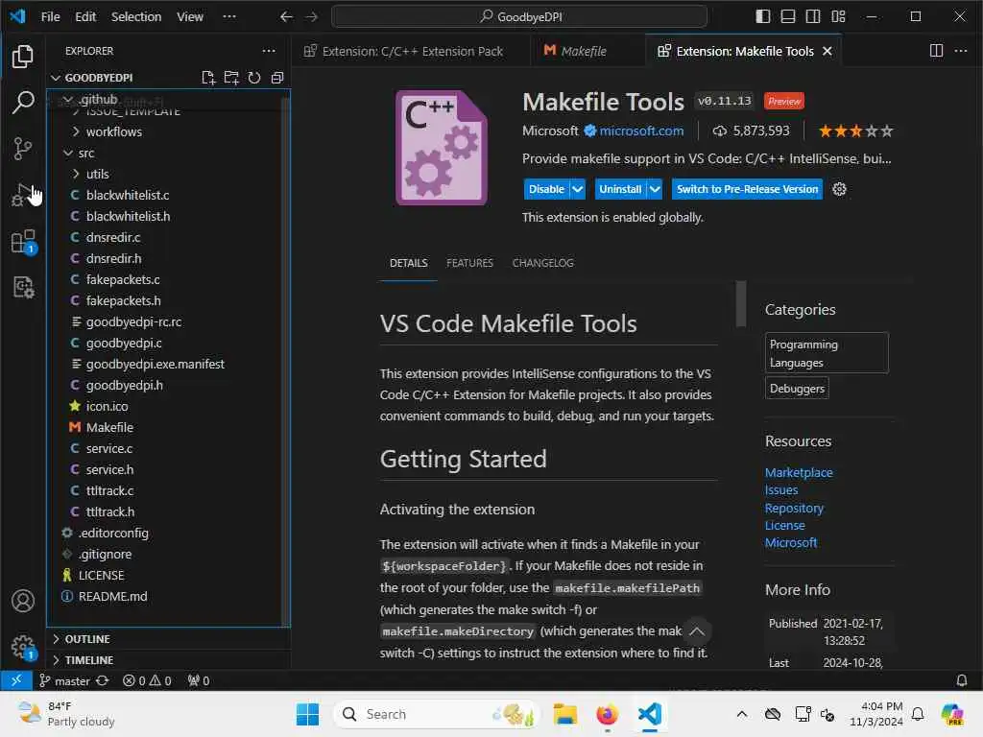Click the details page scrollbar thumb

(741, 304)
